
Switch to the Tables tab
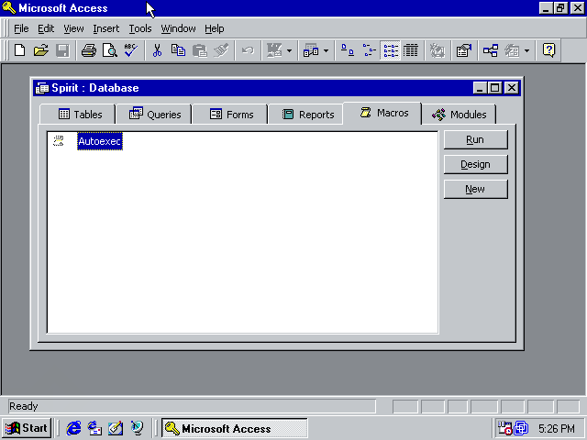pos(77,114)
